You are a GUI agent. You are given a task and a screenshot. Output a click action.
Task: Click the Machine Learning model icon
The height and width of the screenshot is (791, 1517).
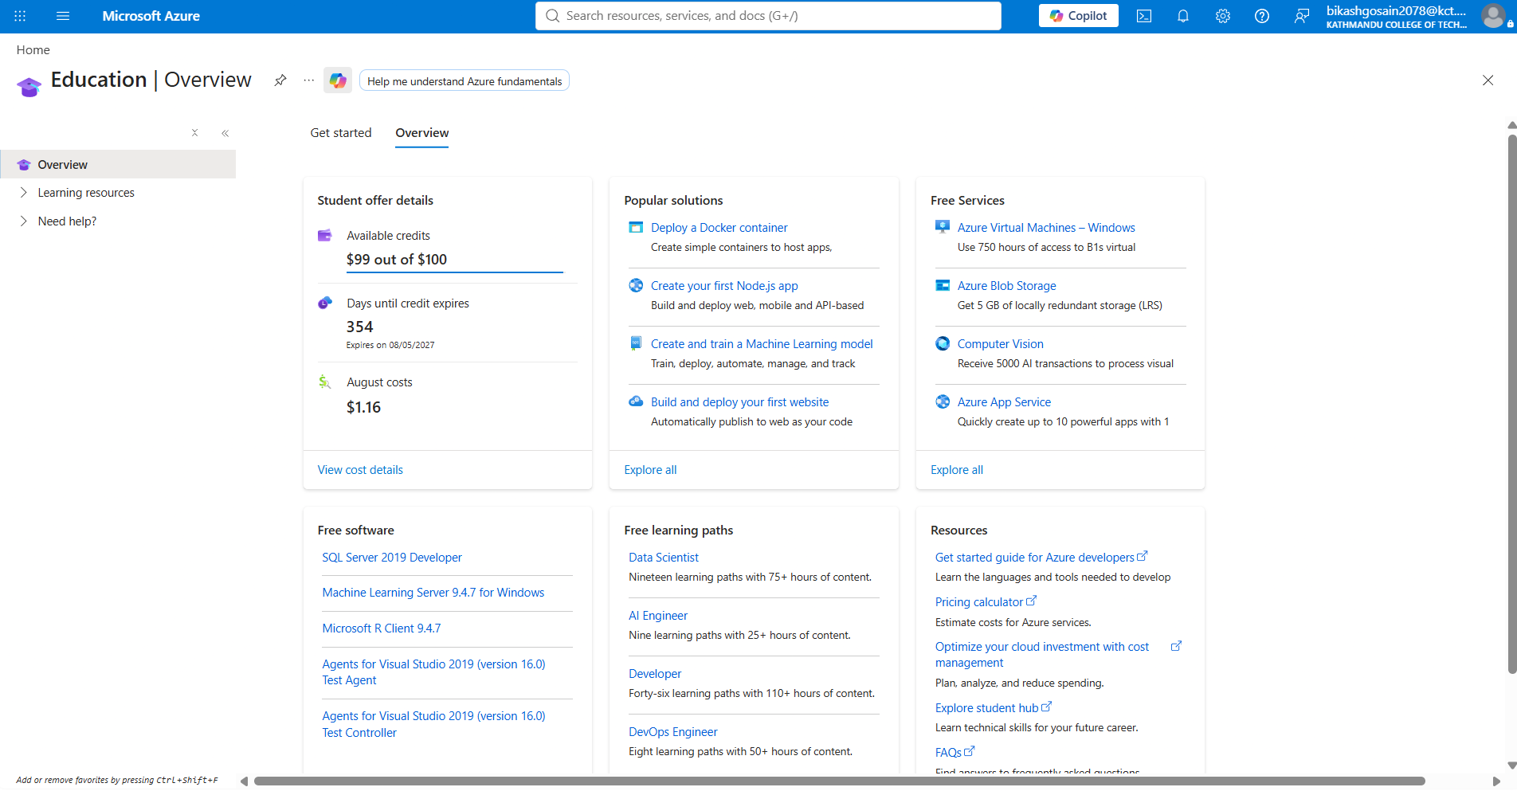tap(636, 343)
